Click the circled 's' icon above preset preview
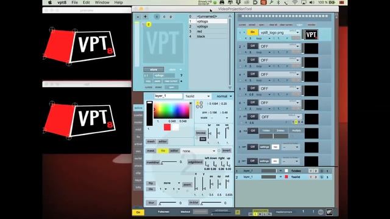This screenshot has width=390, height=219. pyautogui.click(x=157, y=16)
